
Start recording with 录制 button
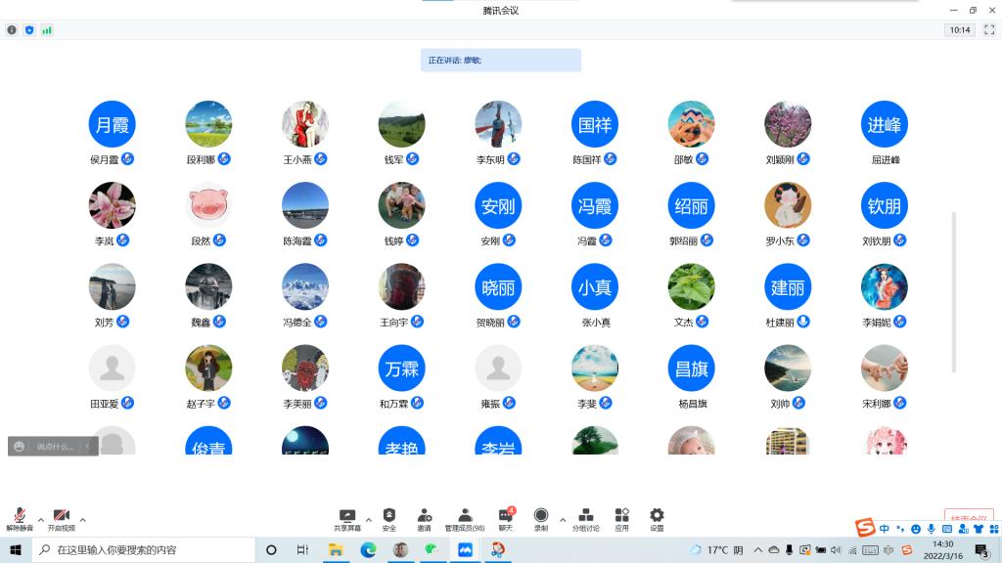point(540,518)
